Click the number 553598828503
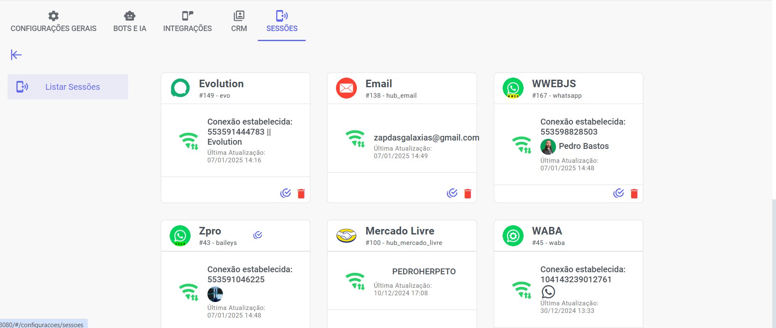Viewport: 776px width, 328px height. click(x=569, y=132)
